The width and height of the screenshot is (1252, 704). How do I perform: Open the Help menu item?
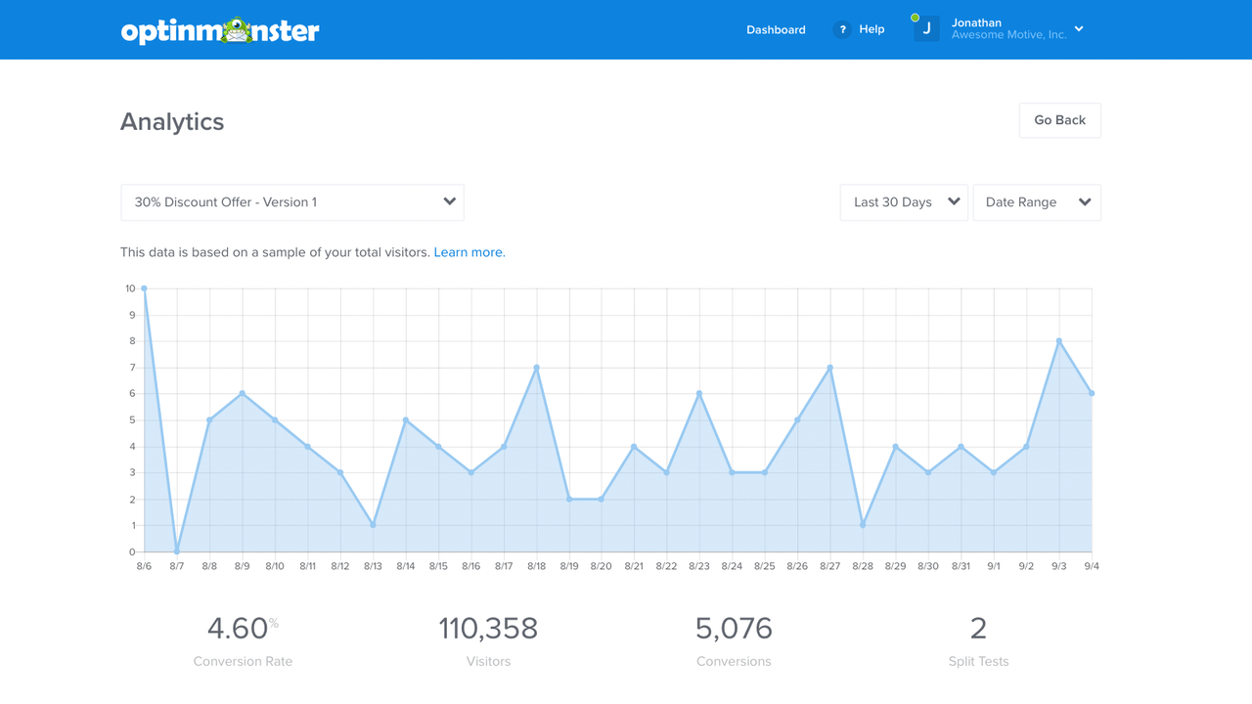872,29
